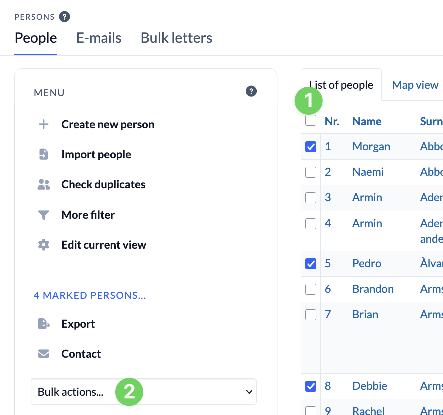
Task: Click the Export file icon
Action: (x=44, y=324)
